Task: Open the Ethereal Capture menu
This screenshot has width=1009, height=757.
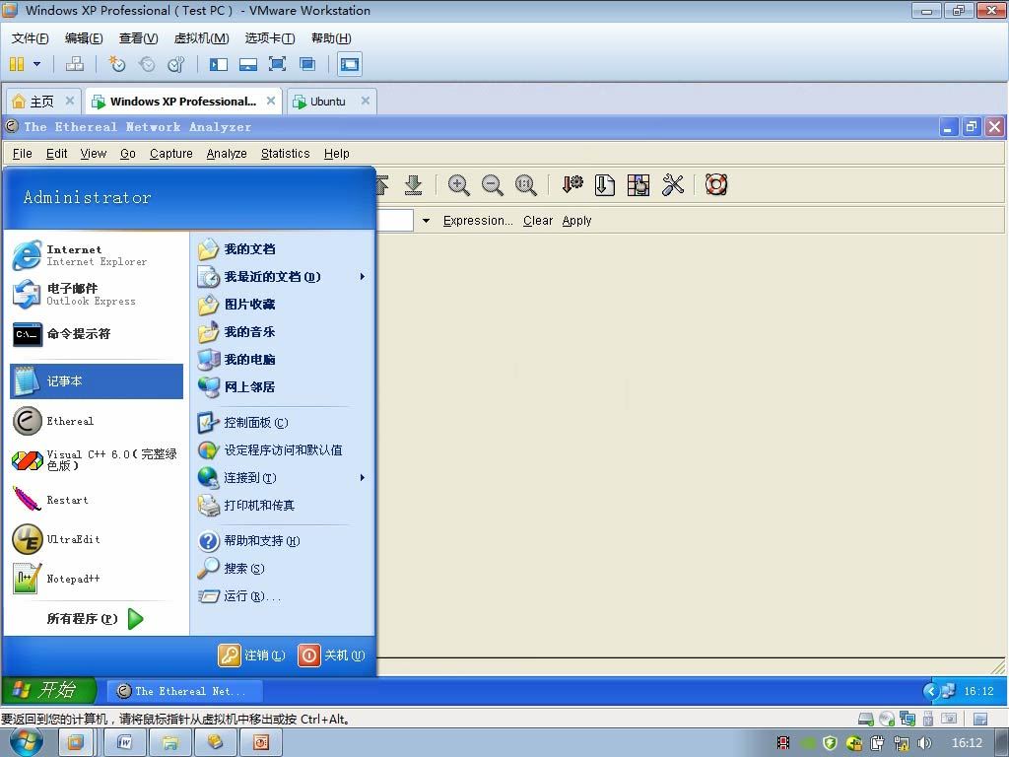Action: (x=171, y=153)
